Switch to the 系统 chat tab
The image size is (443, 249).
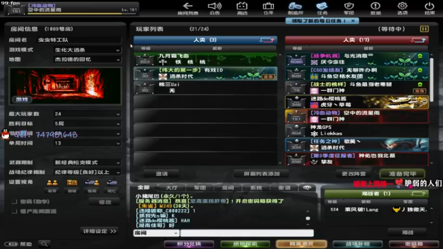256,188
